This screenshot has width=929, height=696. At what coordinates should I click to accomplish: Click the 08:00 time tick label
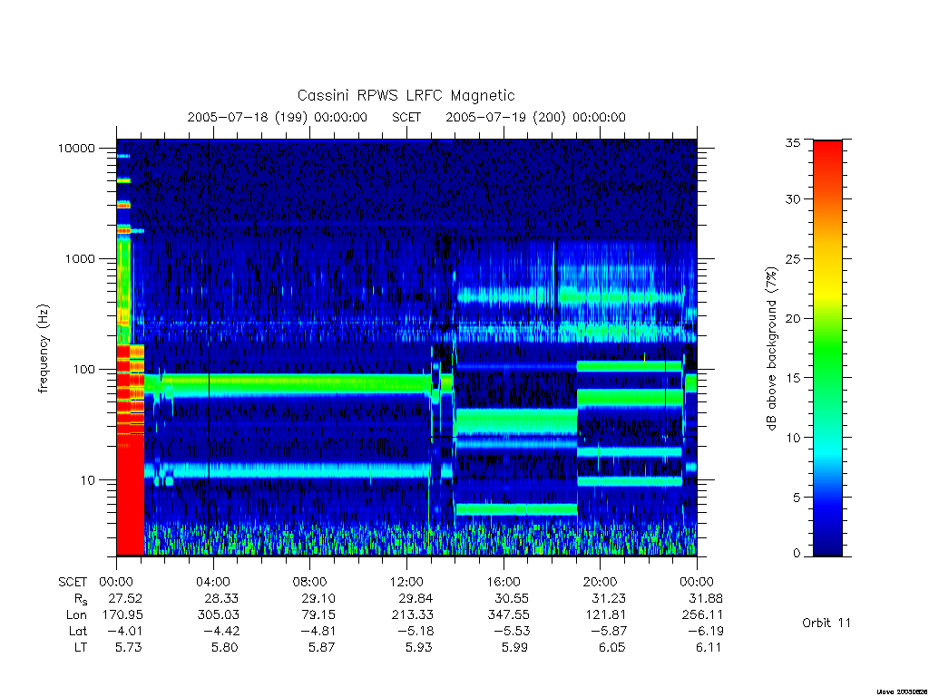point(310,582)
